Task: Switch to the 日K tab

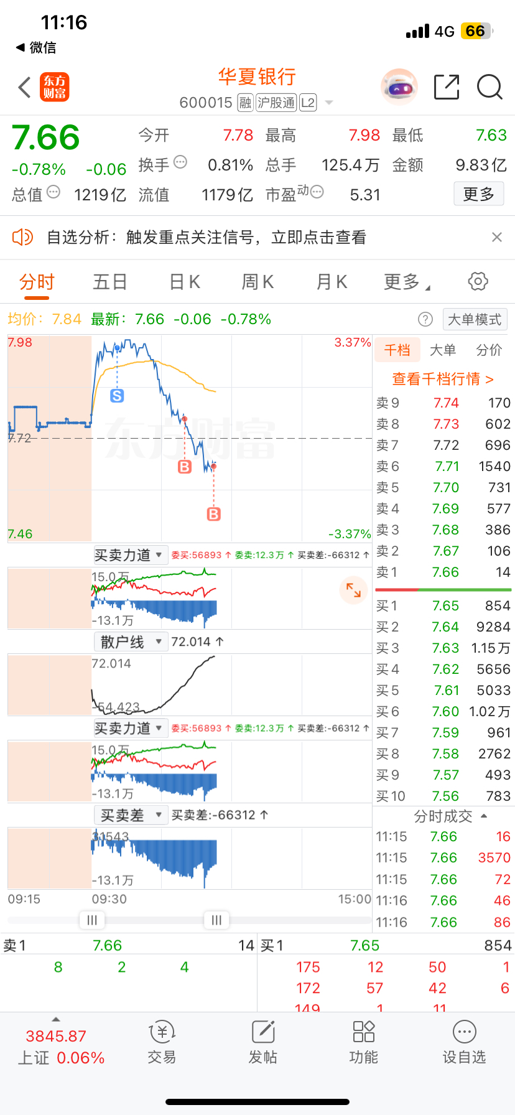Action: [185, 282]
